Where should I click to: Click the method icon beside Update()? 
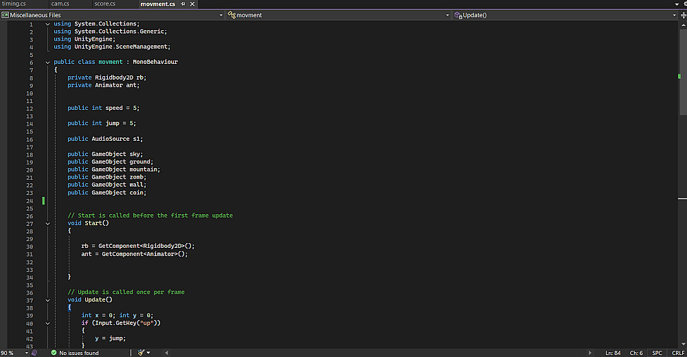click(x=458, y=15)
